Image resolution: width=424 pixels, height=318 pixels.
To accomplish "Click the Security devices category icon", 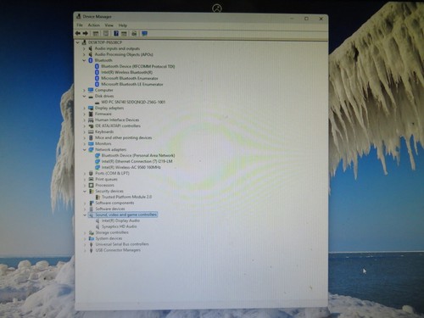I will coord(91,191).
